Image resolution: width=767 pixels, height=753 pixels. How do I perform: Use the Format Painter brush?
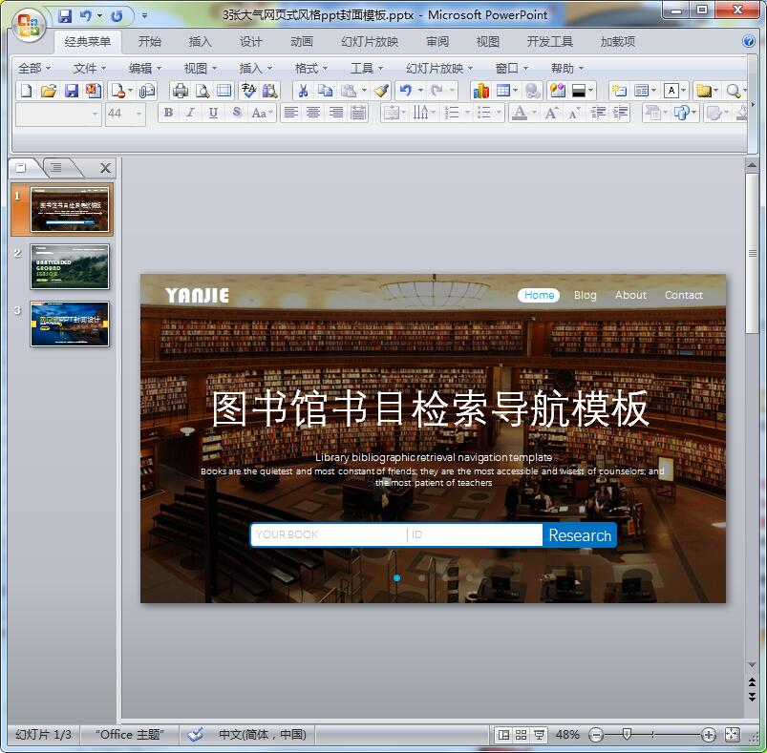pos(381,91)
